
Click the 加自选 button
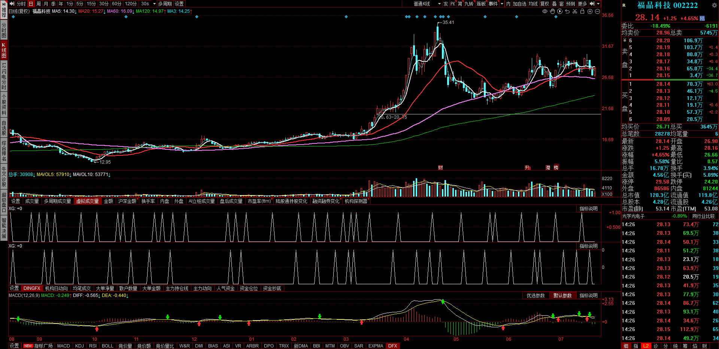coord(519,4)
